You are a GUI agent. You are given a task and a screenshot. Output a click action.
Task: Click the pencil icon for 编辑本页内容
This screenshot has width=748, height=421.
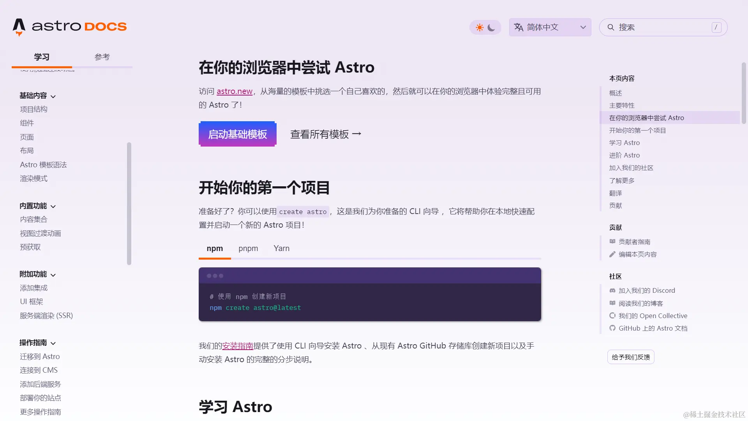pyautogui.click(x=612, y=254)
